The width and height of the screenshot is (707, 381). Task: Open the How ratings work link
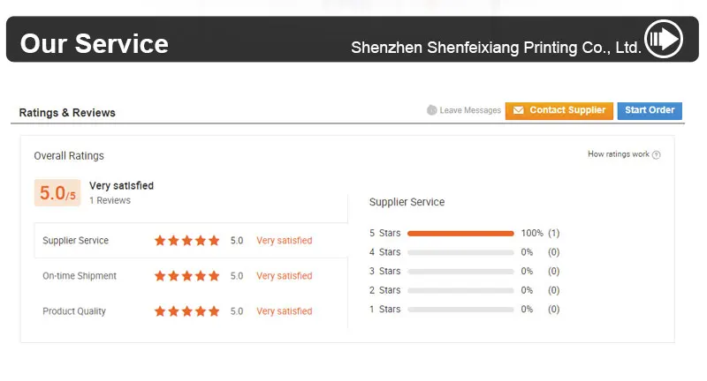coord(619,154)
